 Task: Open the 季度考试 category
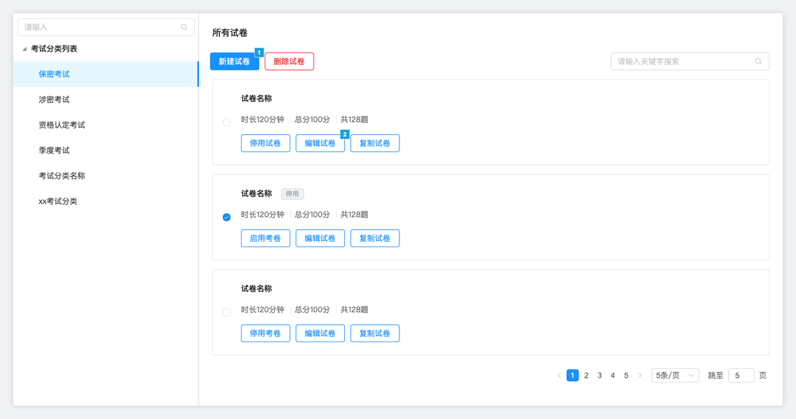(x=54, y=150)
